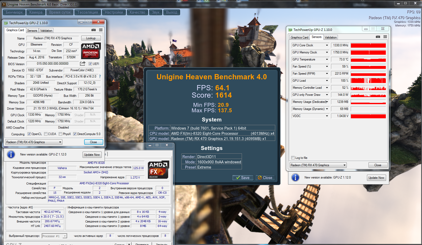Click Update Now in right GPU-Z window
The width and height of the screenshot is (422, 245).
click(x=376, y=178)
